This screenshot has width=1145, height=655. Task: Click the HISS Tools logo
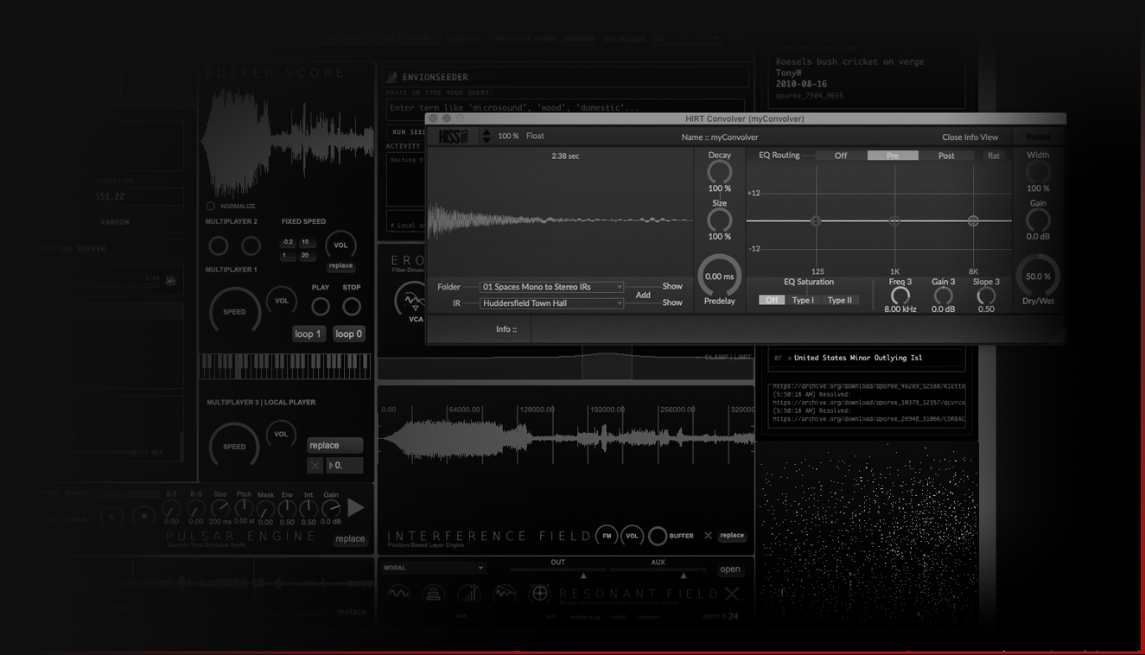click(452, 137)
